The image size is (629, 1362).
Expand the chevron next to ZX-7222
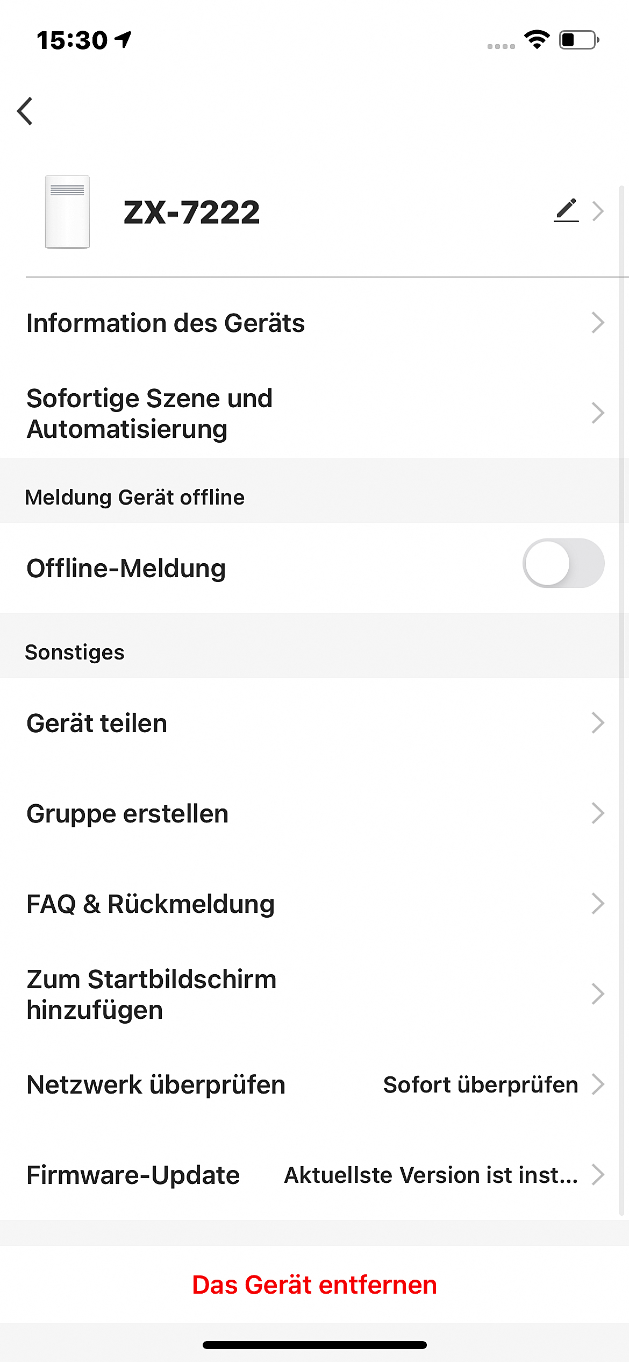tap(598, 211)
